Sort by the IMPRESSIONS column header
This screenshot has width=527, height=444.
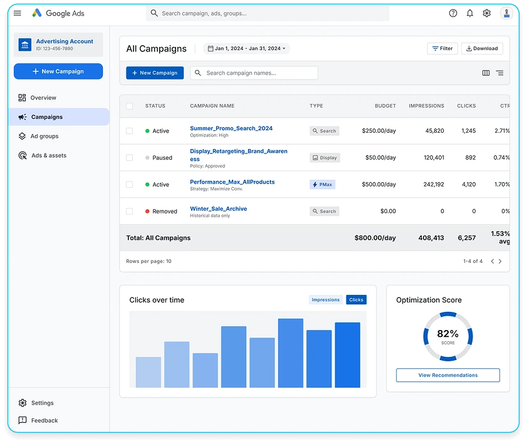click(x=426, y=106)
